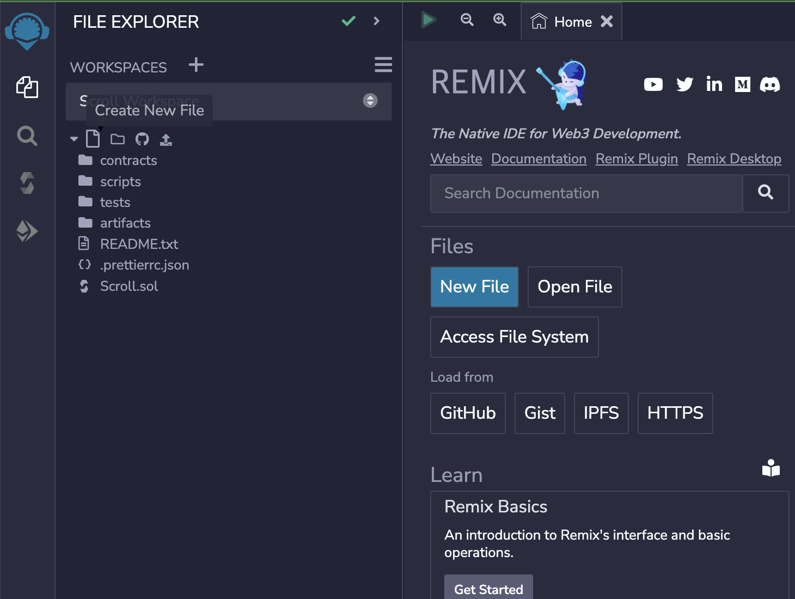Follow the Remix Plugin link
795x599 pixels.
pyautogui.click(x=637, y=159)
